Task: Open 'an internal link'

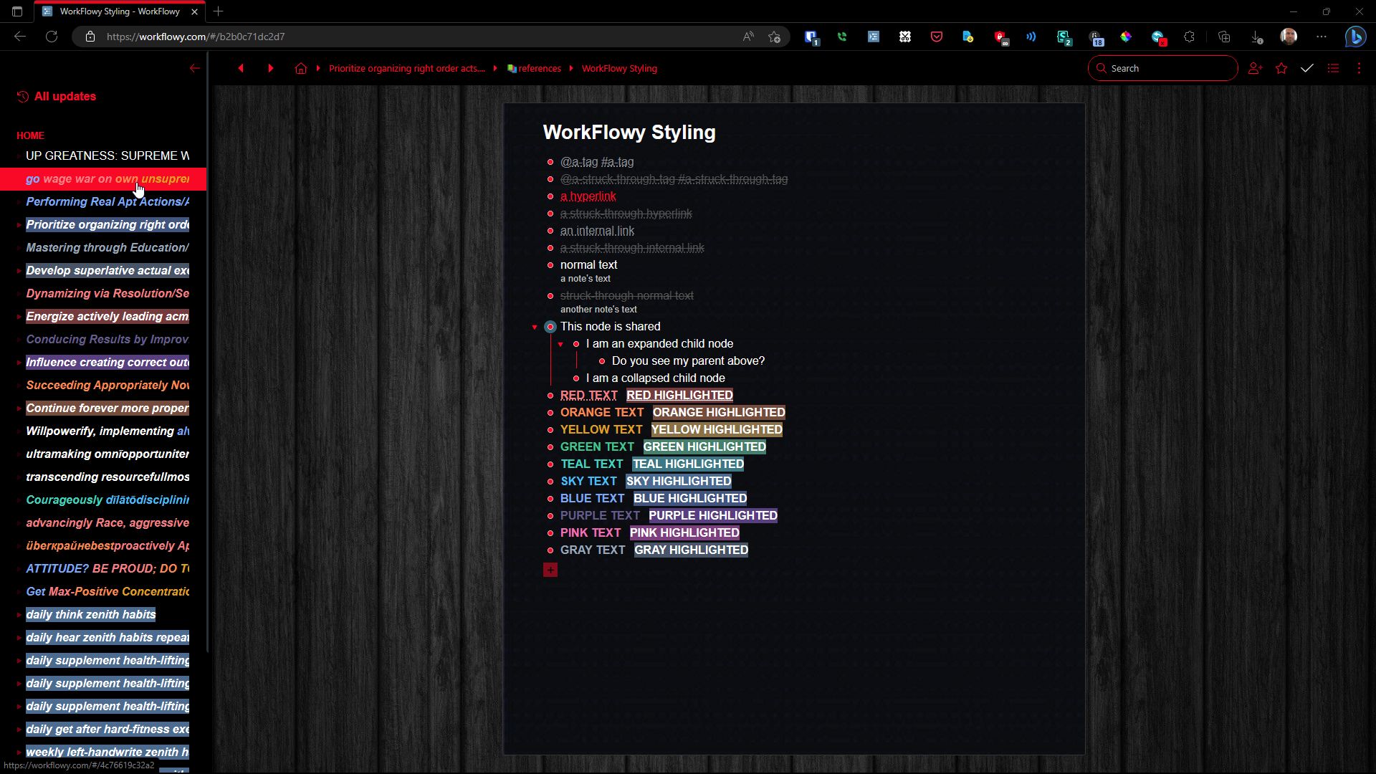Action: [x=597, y=231]
